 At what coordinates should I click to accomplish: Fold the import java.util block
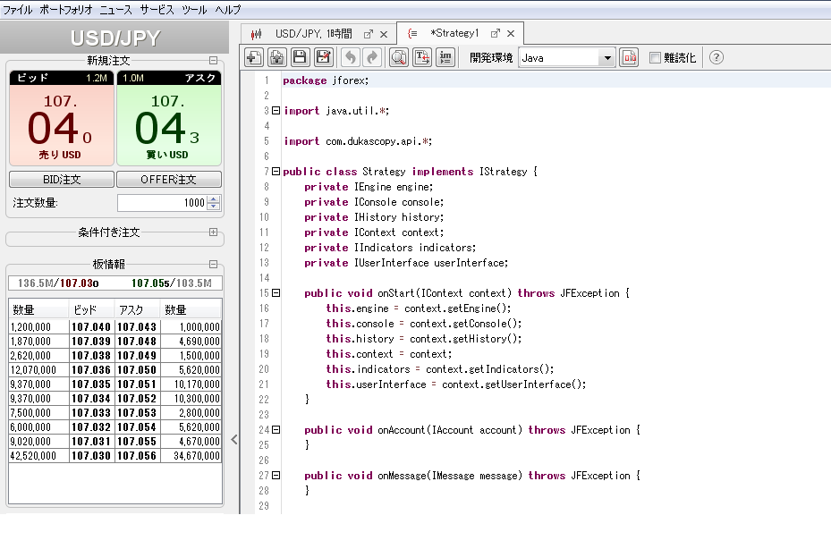click(x=276, y=111)
